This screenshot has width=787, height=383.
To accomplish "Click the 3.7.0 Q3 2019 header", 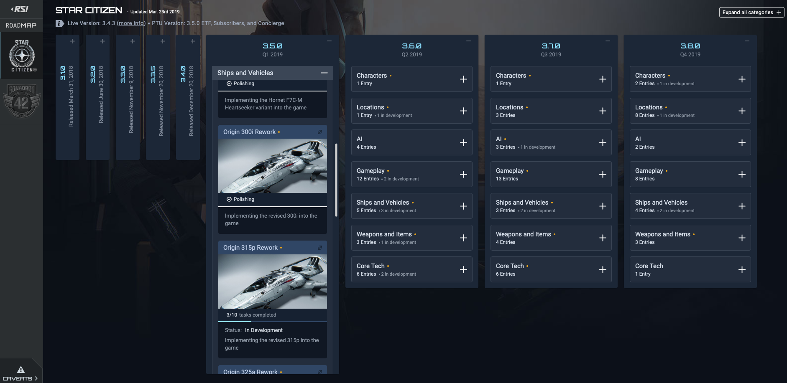I will (551, 50).
